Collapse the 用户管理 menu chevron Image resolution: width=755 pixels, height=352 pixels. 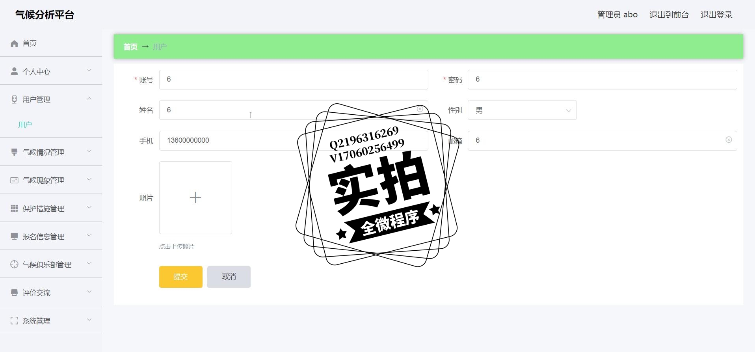click(x=89, y=98)
